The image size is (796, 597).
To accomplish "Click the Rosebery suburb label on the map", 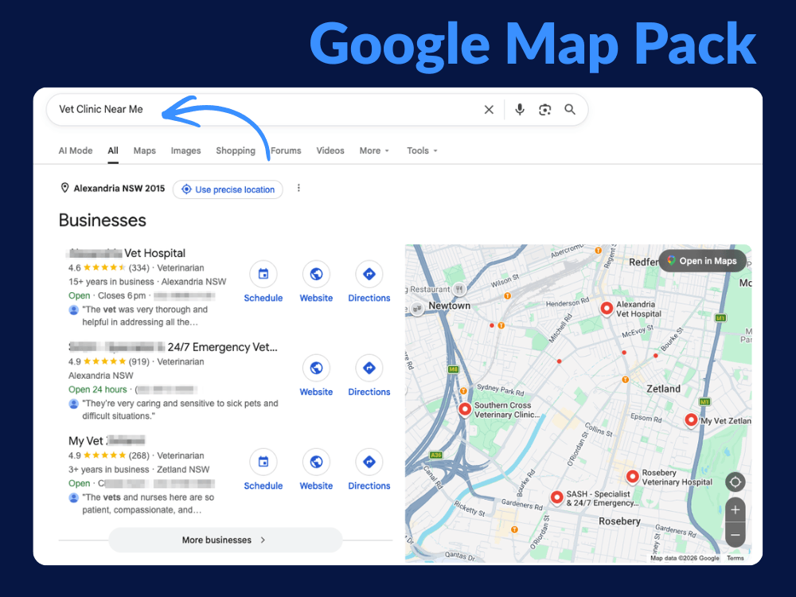I will 619,521.
